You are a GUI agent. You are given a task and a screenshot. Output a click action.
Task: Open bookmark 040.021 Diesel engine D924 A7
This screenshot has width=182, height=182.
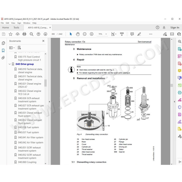click(30, 85)
